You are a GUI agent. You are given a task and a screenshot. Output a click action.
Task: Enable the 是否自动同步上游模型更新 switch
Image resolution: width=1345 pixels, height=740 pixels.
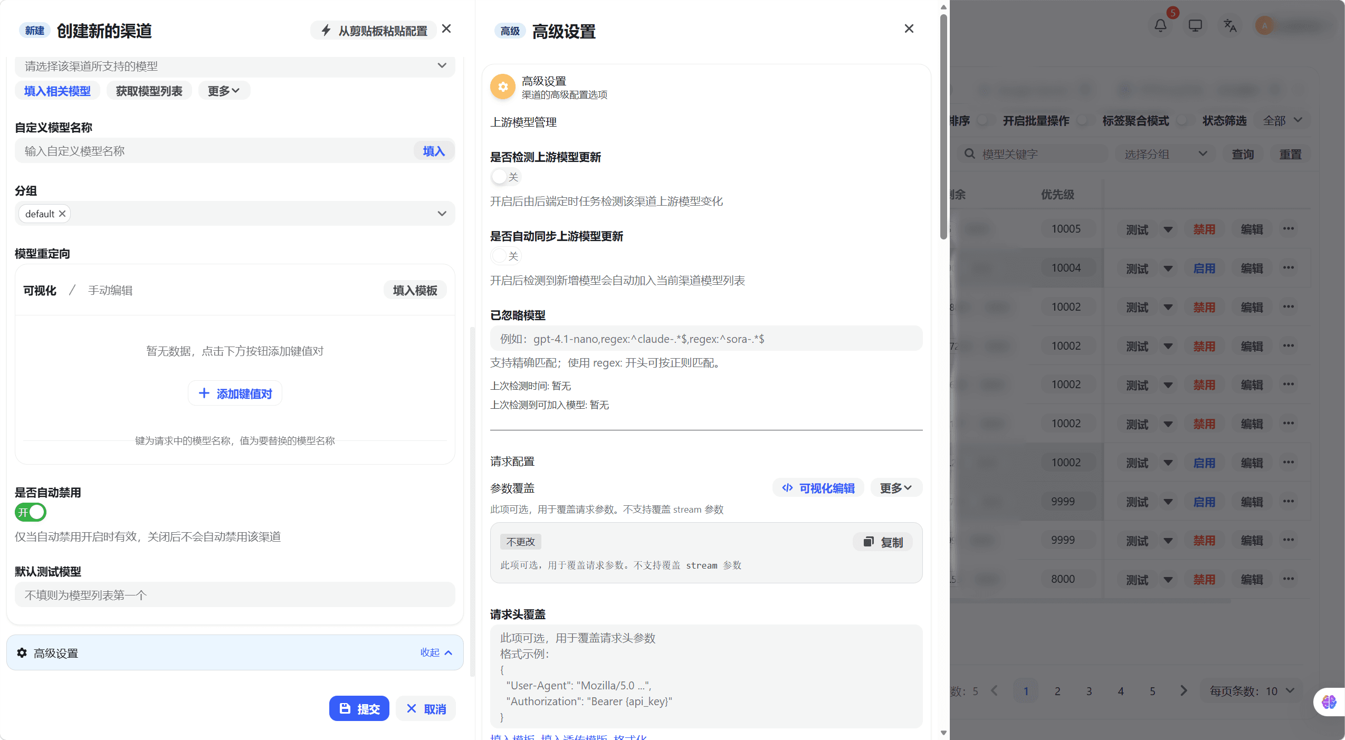[505, 255]
